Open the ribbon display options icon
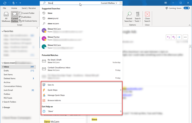Image resolution: width=192 pixels, height=123 pixels. point(165,3)
